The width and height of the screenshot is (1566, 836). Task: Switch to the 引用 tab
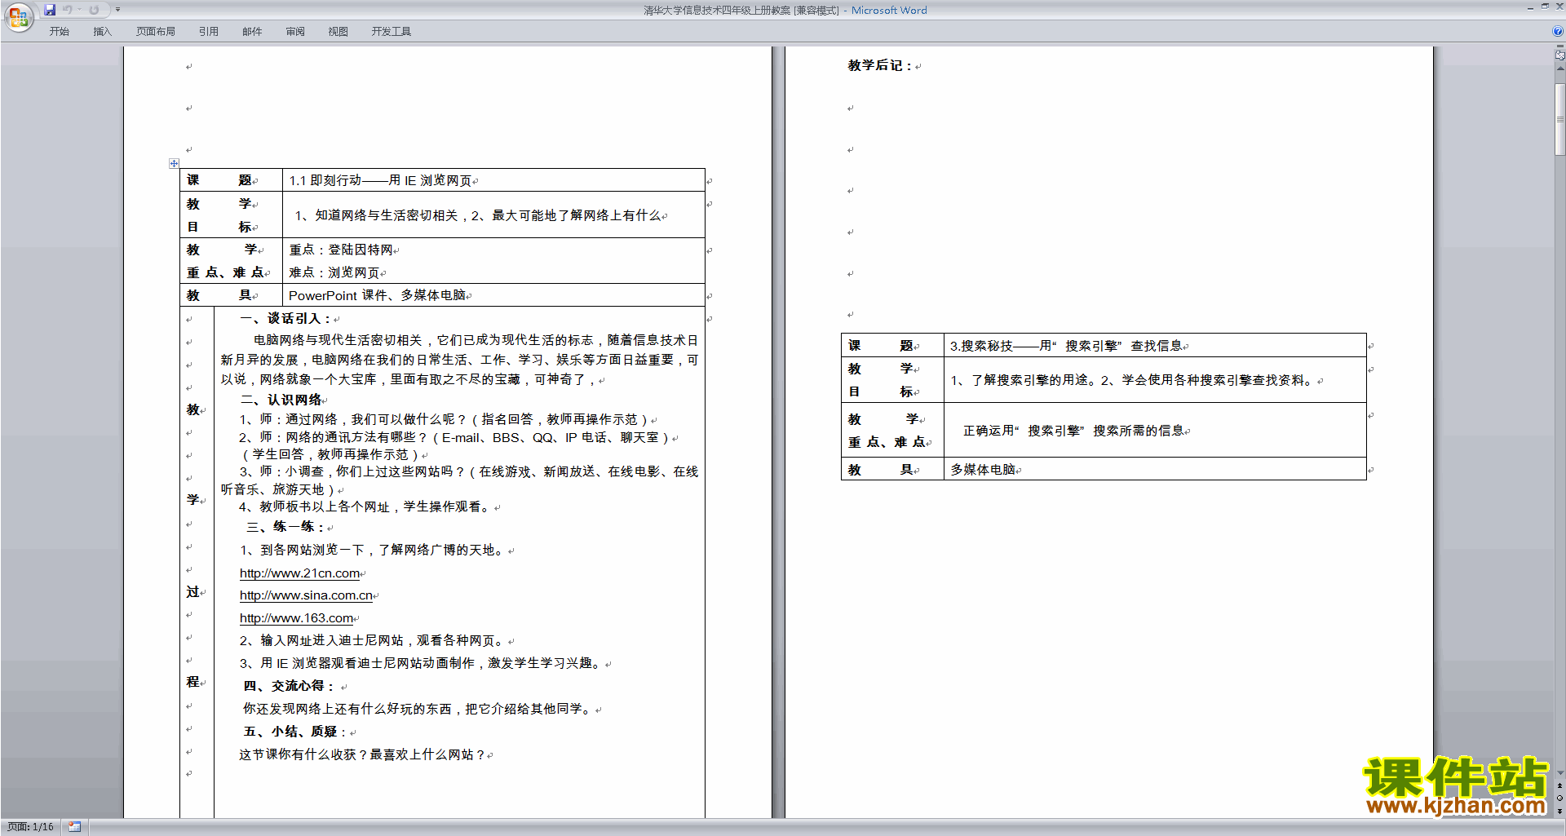tap(208, 32)
